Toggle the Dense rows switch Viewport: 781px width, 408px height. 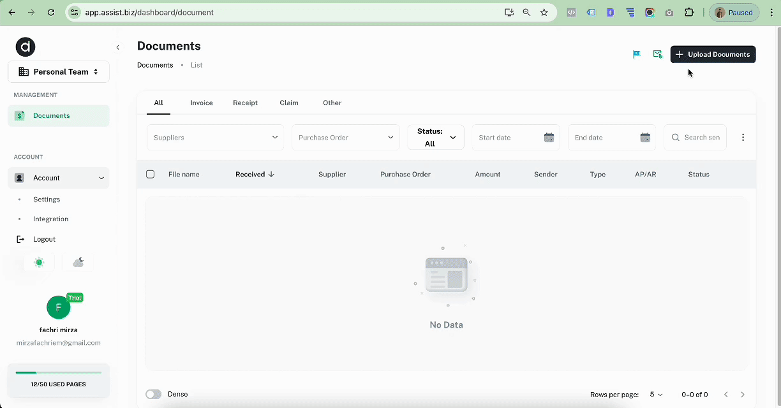153,395
